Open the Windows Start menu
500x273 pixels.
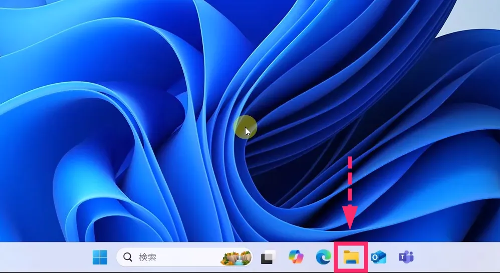100,257
